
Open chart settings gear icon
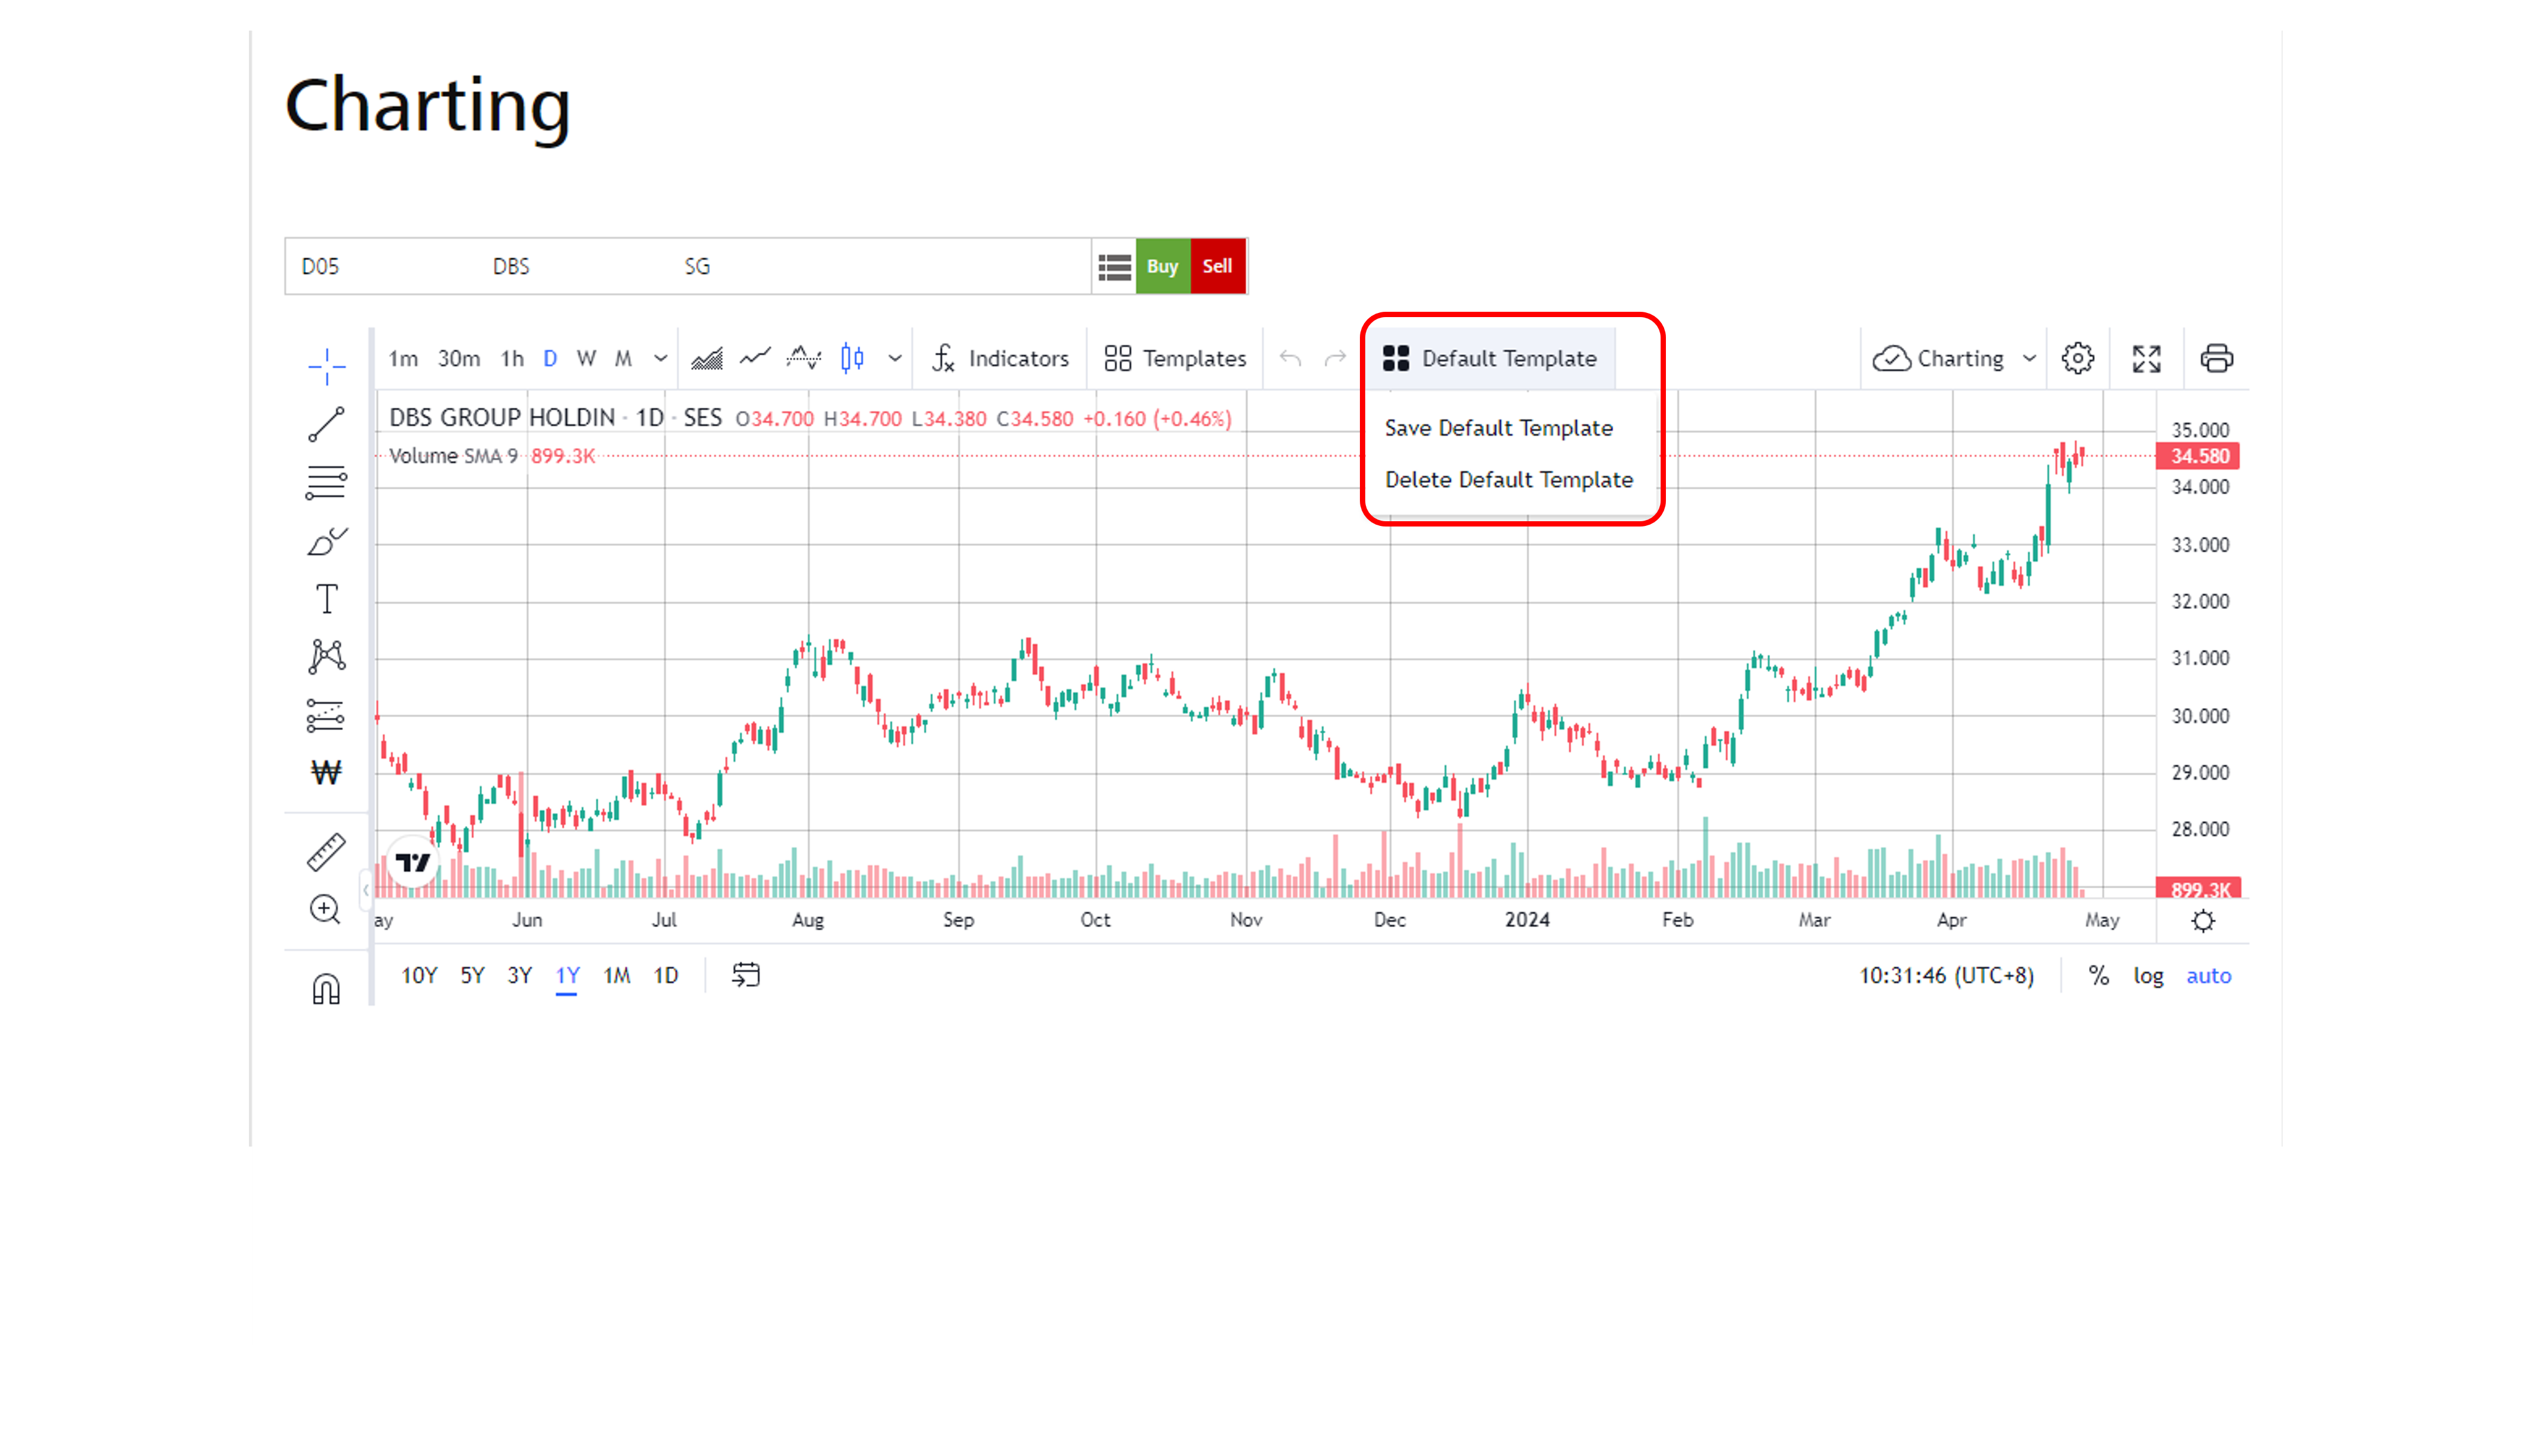click(x=2077, y=358)
